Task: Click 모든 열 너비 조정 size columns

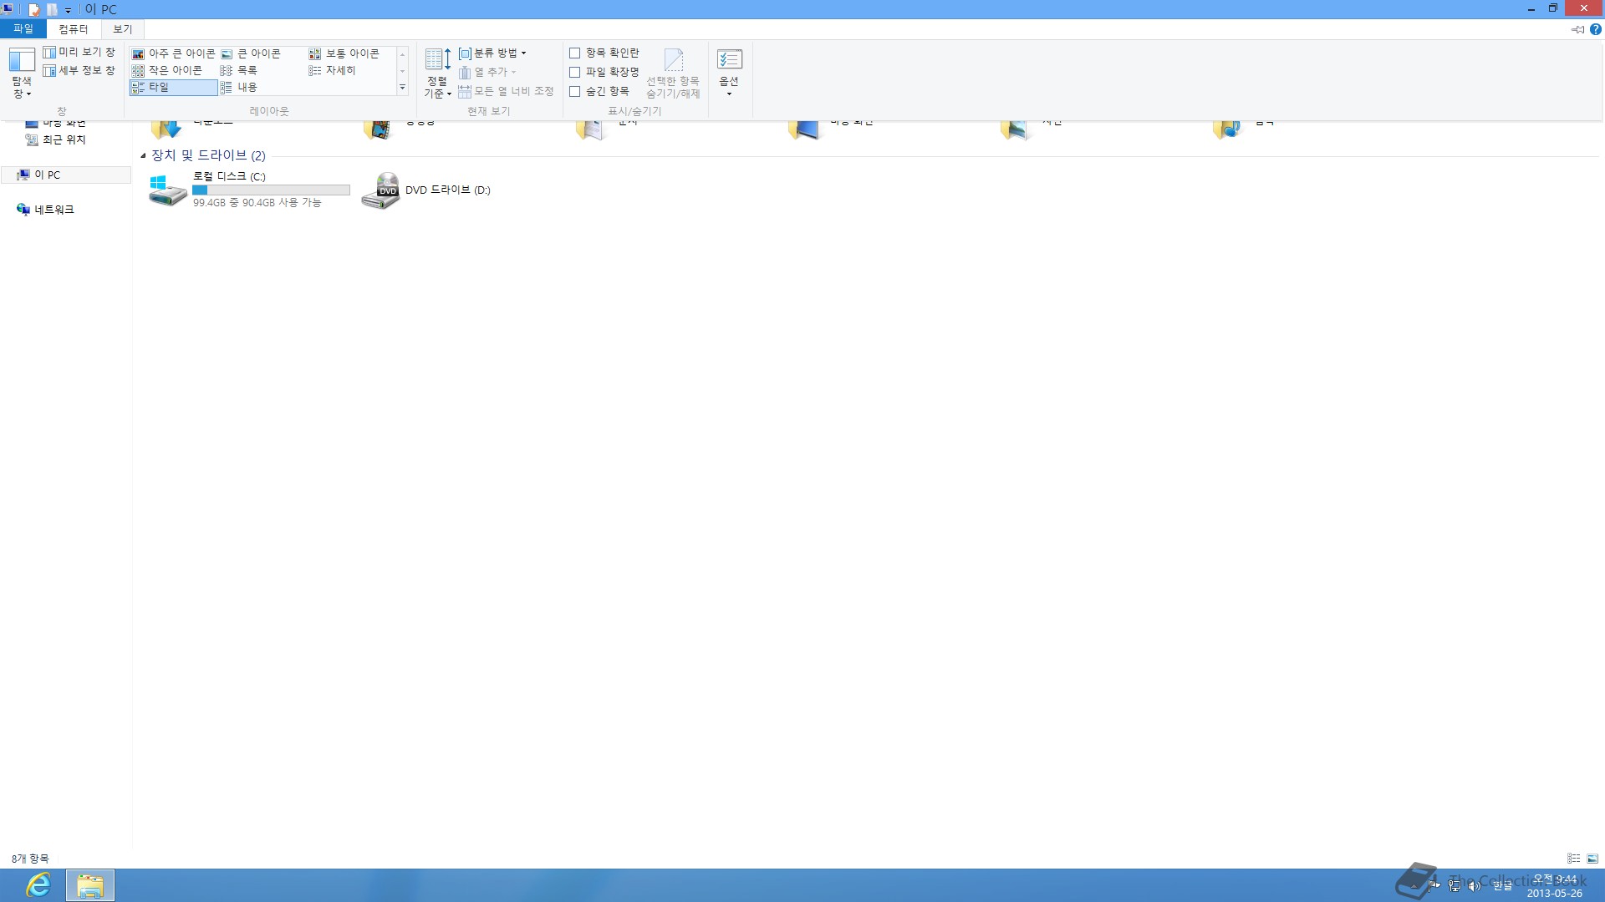Action: click(x=506, y=91)
